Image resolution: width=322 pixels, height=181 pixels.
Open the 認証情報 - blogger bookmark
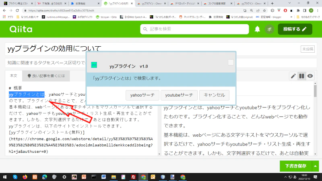click(x=268, y=17)
